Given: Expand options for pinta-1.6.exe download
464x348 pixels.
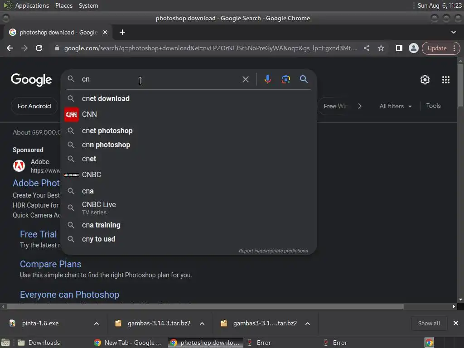Looking at the screenshot, I should click(97, 324).
